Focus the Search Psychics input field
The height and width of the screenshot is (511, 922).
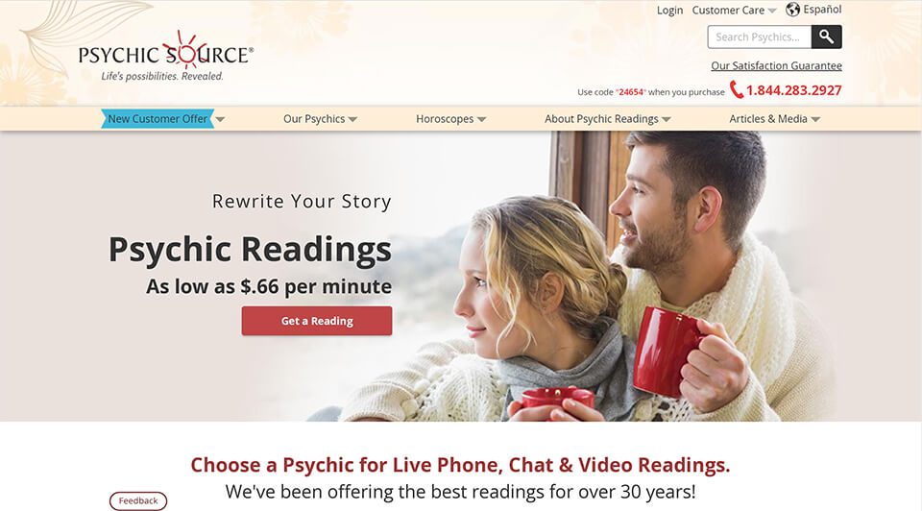(x=759, y=37)
